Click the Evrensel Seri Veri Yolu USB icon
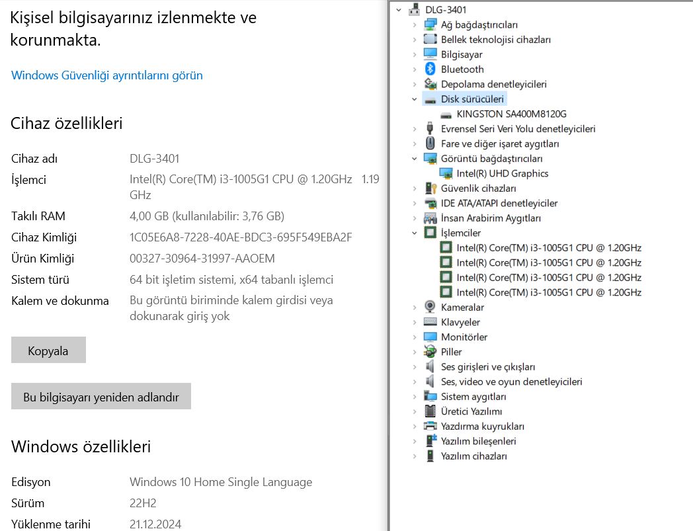The width and height of the screenshot is (693, 531). tap(430, 128)
